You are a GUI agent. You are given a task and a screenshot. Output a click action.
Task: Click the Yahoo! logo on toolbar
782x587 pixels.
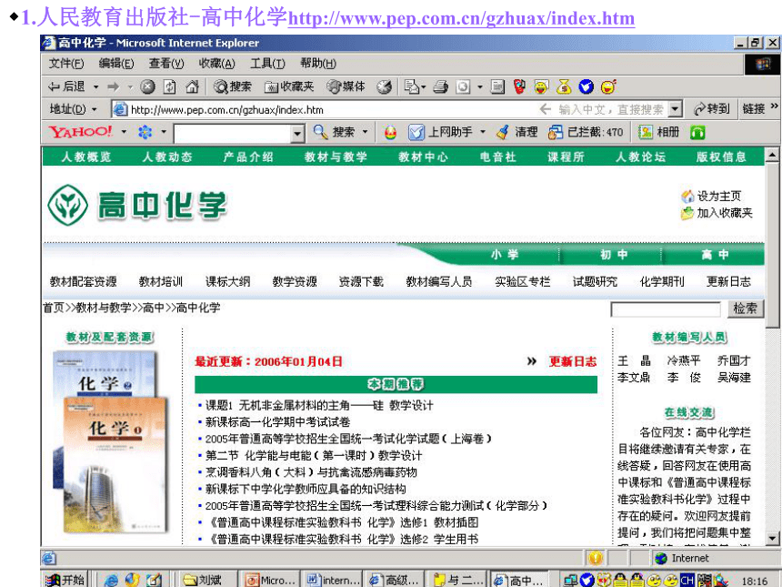[80, 132]
